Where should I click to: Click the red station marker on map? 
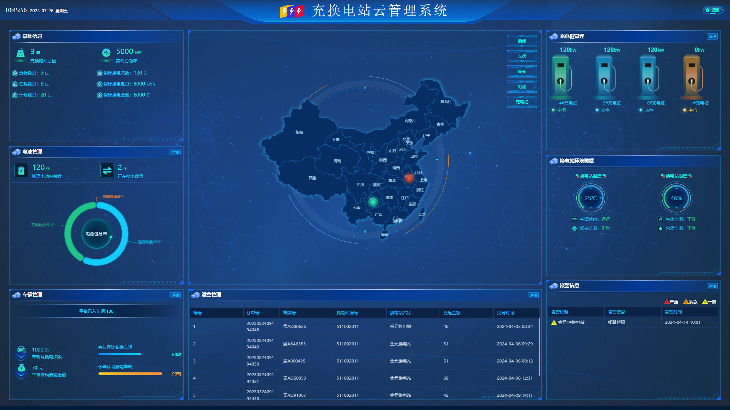(409, 177)
